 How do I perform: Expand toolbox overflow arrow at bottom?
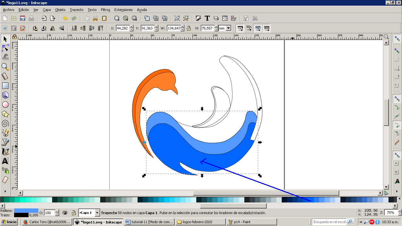[x=5, y=191]
